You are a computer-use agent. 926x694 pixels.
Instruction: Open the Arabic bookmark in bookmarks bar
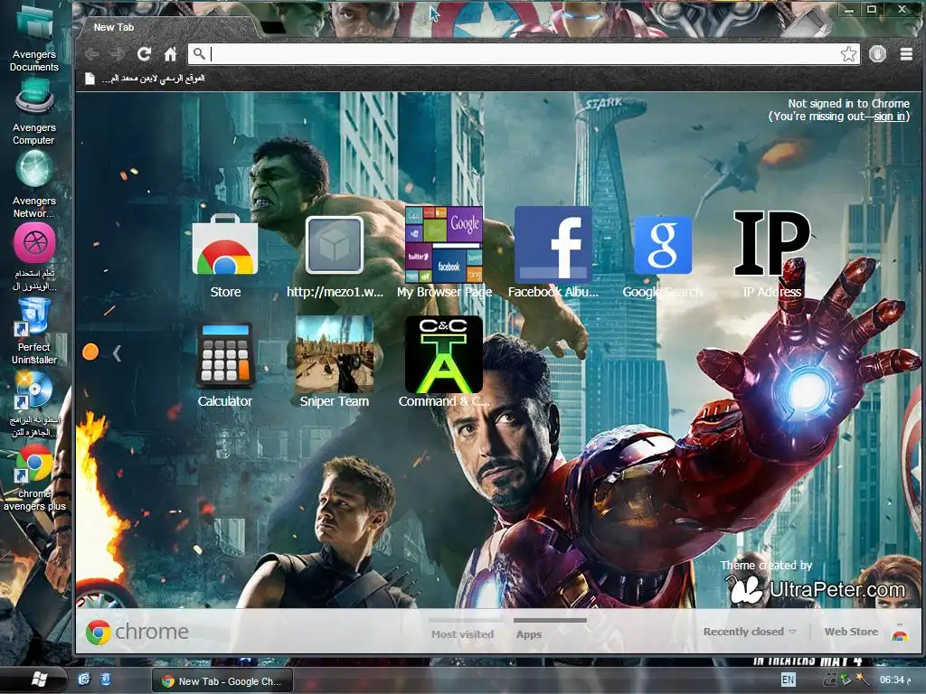pyautogui.click(x=146, y=79)
